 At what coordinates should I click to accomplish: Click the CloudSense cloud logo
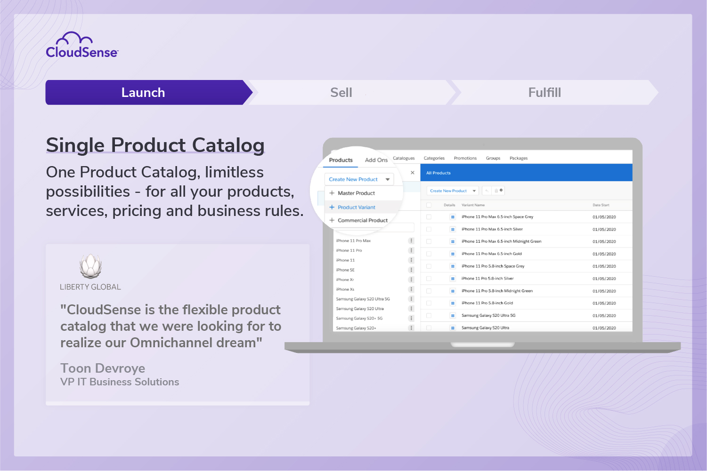(74, 39)
